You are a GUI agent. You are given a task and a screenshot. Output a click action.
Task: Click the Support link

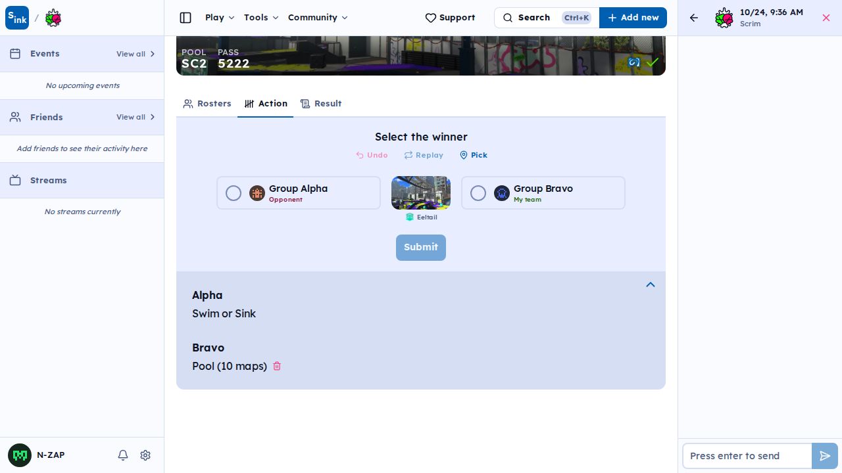click(x=450, y=18)
